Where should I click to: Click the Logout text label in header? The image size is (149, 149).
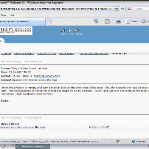pos(78,34)
